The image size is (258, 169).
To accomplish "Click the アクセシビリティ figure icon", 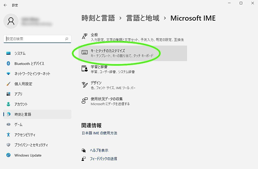I will [8, 135].
